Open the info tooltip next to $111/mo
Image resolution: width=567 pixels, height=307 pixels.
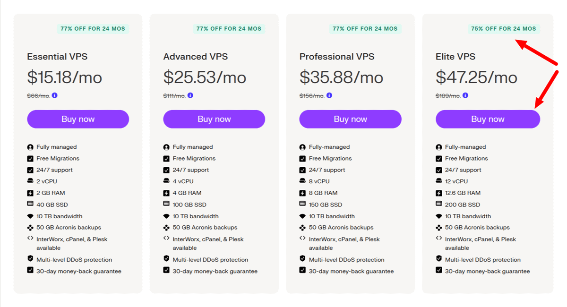click(190, 95)
